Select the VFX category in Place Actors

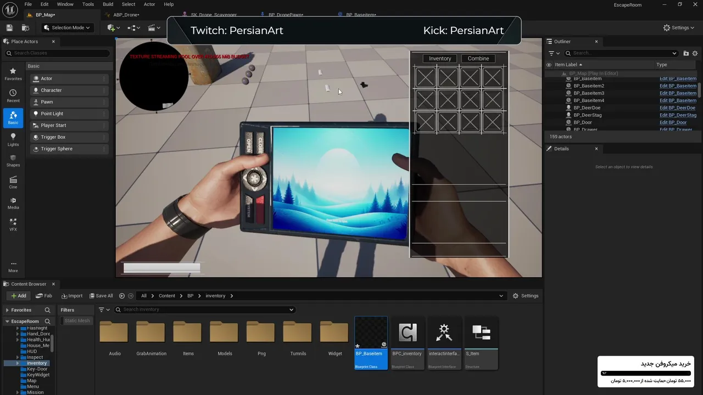13,224
